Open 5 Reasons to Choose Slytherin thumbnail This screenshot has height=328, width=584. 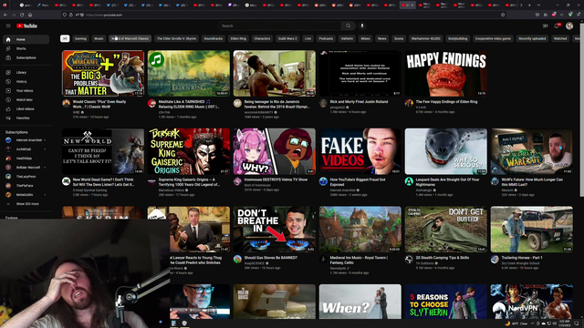pyautogui.click(x=446, y=302)
